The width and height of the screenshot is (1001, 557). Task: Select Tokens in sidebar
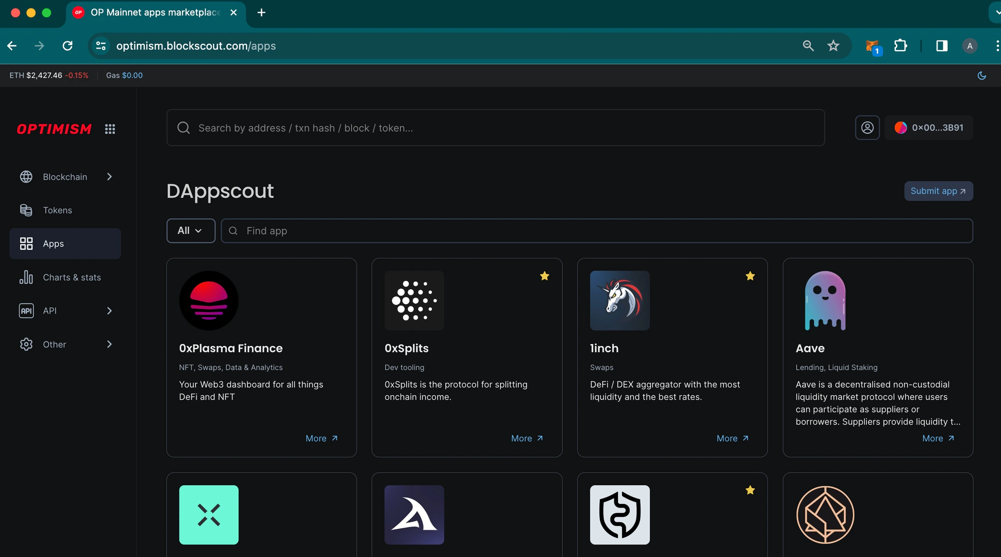pyautogui.click(x=57, y=210)
